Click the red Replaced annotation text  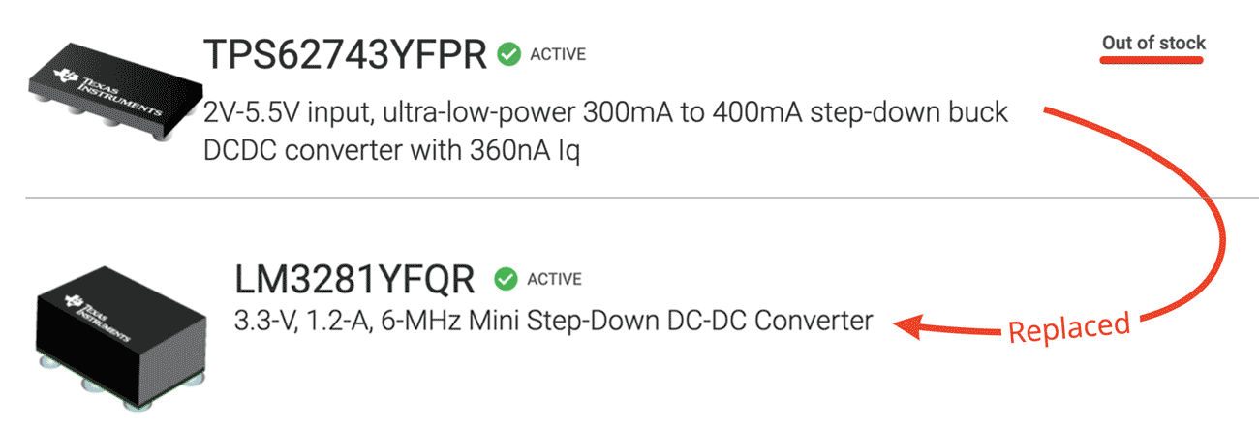1069,327
